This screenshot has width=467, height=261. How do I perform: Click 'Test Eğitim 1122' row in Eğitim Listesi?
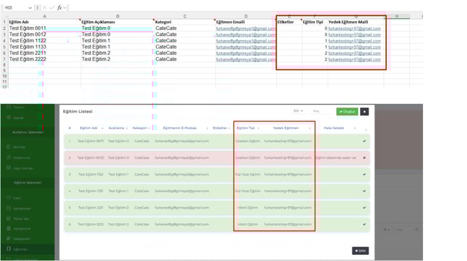pos(217,174)
